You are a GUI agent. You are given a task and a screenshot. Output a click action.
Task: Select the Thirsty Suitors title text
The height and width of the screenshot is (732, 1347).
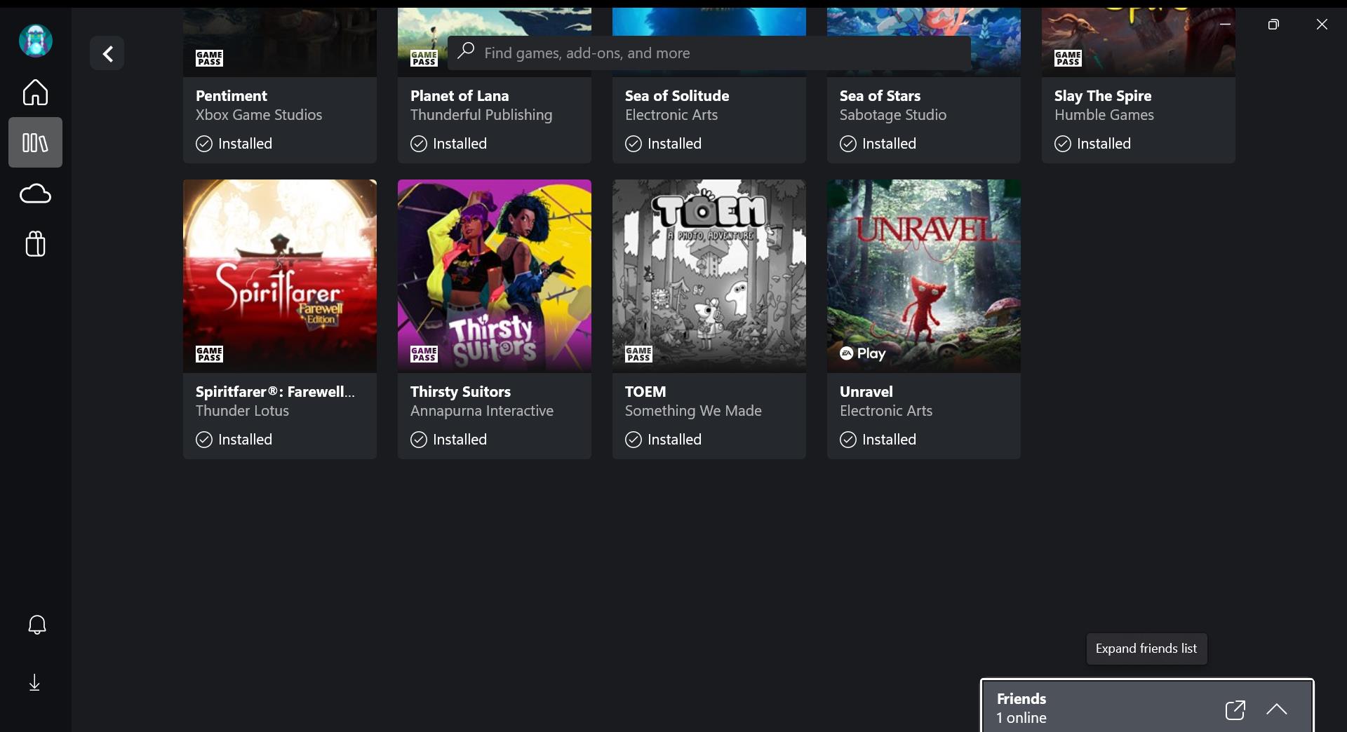[460, 392]
